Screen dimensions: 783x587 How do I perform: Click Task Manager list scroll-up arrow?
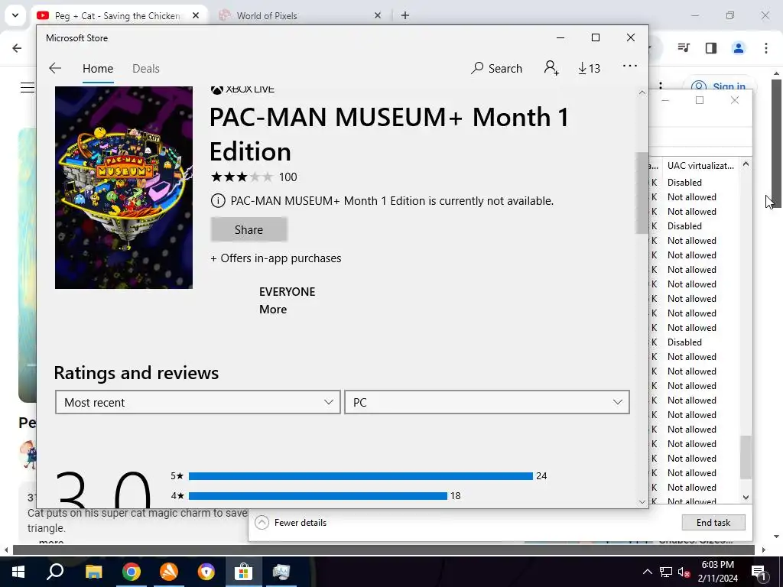coord(746,164)
